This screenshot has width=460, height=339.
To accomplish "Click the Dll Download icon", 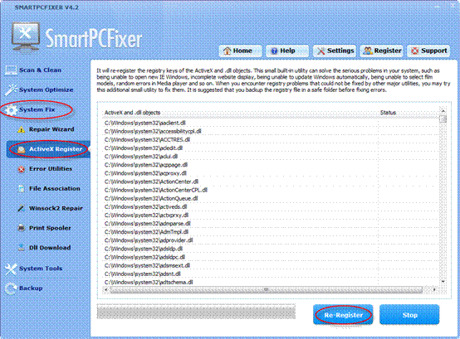I will pos(21,248).
